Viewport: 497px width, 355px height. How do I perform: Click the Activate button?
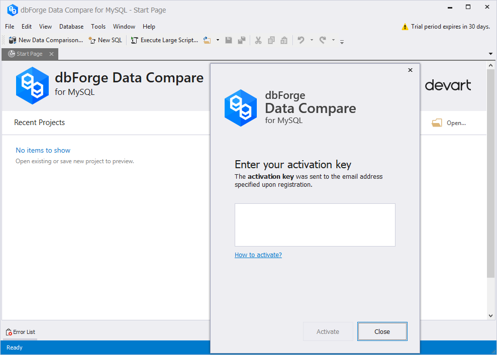point(328,331)
